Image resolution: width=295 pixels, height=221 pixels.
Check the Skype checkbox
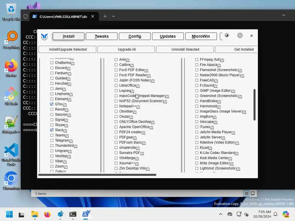(52, 125)
